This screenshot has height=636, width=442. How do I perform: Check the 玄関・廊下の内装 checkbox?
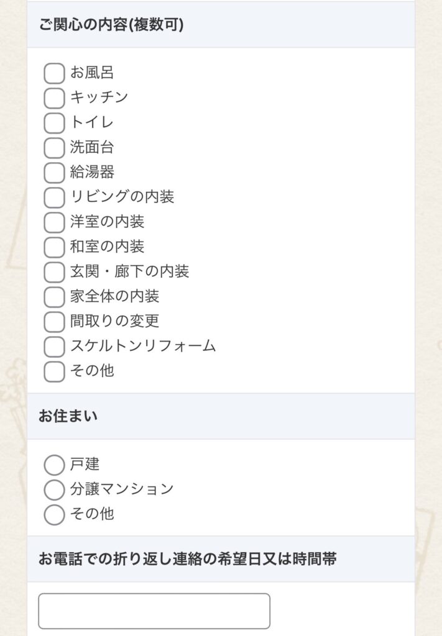coord(53,271)
